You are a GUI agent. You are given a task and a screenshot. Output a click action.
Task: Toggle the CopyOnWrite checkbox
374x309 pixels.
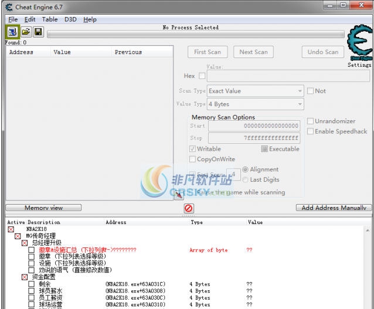[x=192, y=159]
